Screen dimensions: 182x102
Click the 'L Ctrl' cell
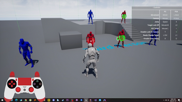tap(165, 35)
